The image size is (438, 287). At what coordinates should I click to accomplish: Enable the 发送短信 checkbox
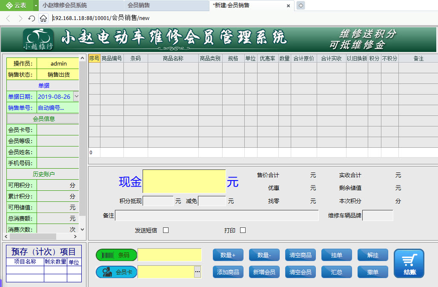(166, 230)
